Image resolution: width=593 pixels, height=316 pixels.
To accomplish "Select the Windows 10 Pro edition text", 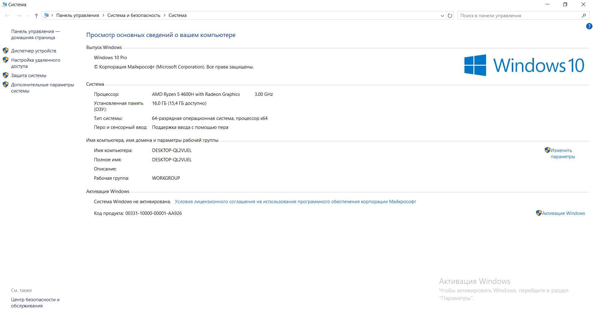I will [x=110, y=58].
